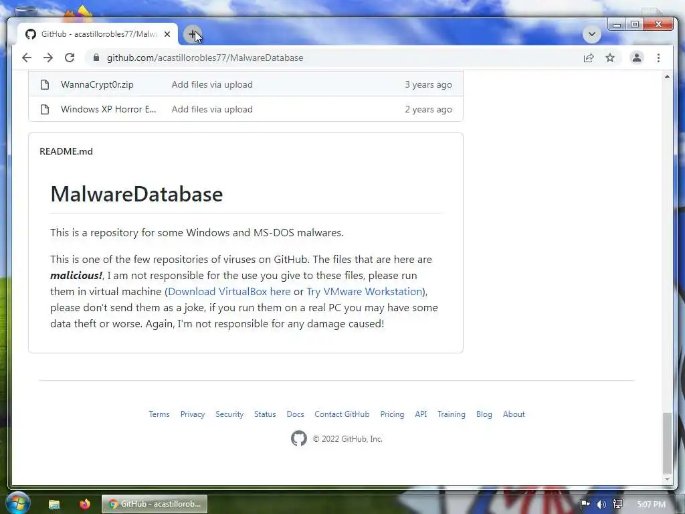Expand the tab search chevron

click(592, 34)
